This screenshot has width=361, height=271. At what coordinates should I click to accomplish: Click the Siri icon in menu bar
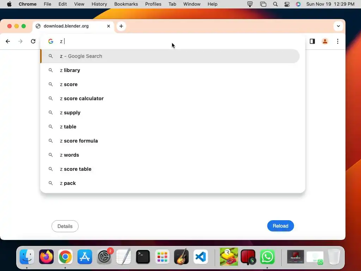[x=298, y=4]
